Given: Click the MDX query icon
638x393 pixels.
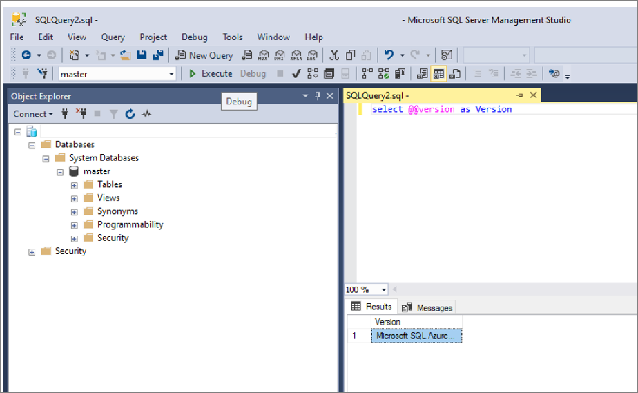Looking at the screenshot, I should [264, 55].
